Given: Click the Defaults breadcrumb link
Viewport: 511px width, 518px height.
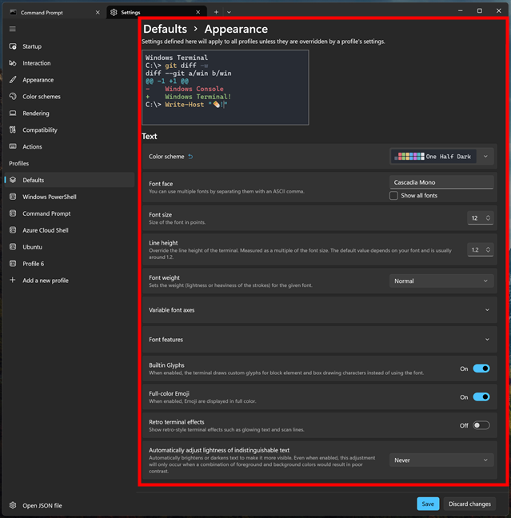Looking at the screenshot, I should click(166, 29).
